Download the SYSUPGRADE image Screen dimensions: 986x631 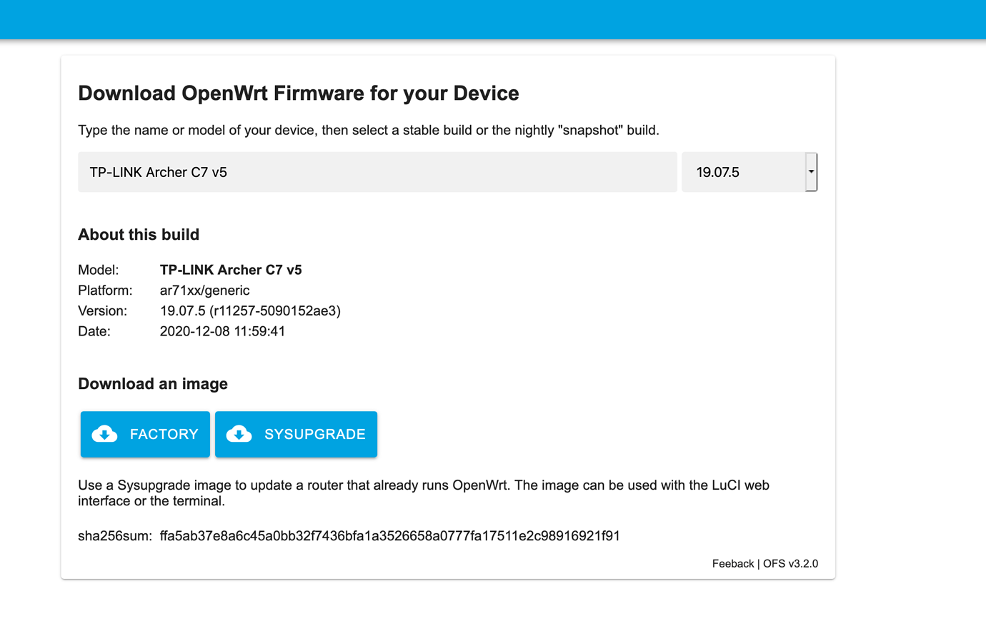(296, 434)
